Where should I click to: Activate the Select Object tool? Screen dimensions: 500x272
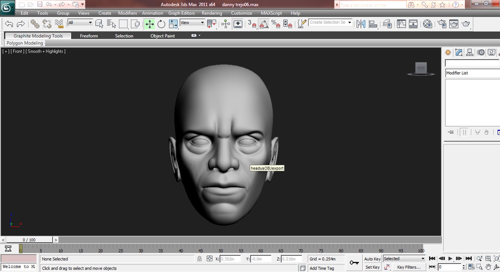point(99,24)
